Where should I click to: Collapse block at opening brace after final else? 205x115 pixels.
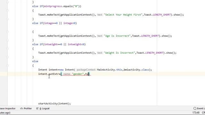point(7,65)
